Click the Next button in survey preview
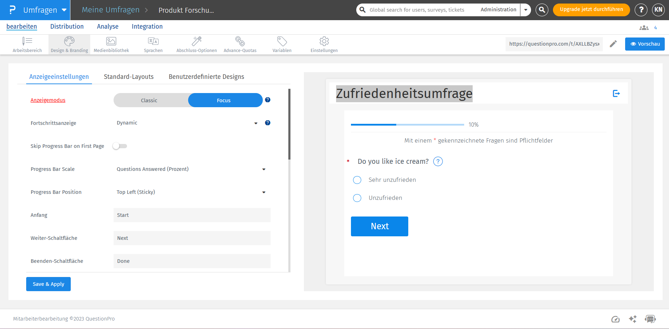This screenshot has width=669, height=329. (x=380, y=226)
